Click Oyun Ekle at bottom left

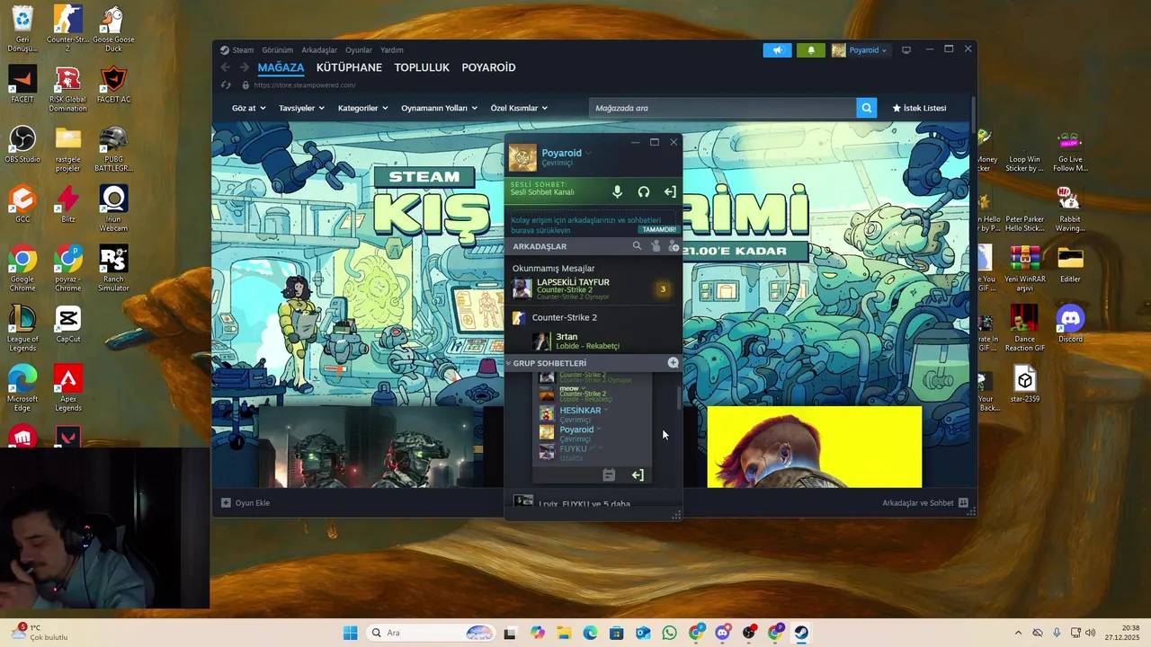click(245, 503)
